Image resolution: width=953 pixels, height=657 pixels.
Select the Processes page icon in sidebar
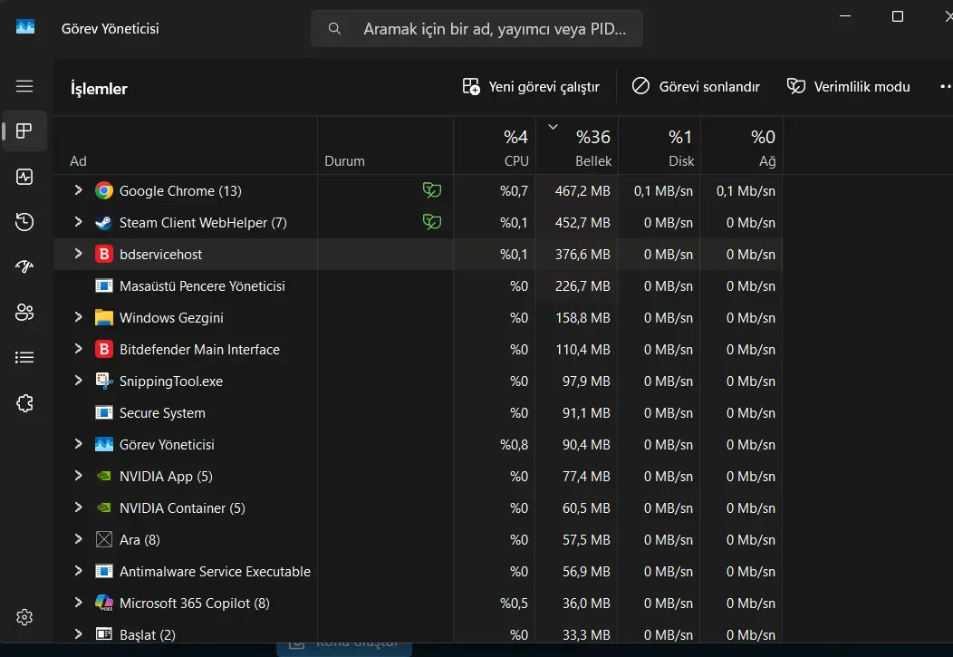pyautogui.click(x=24, y=130)
